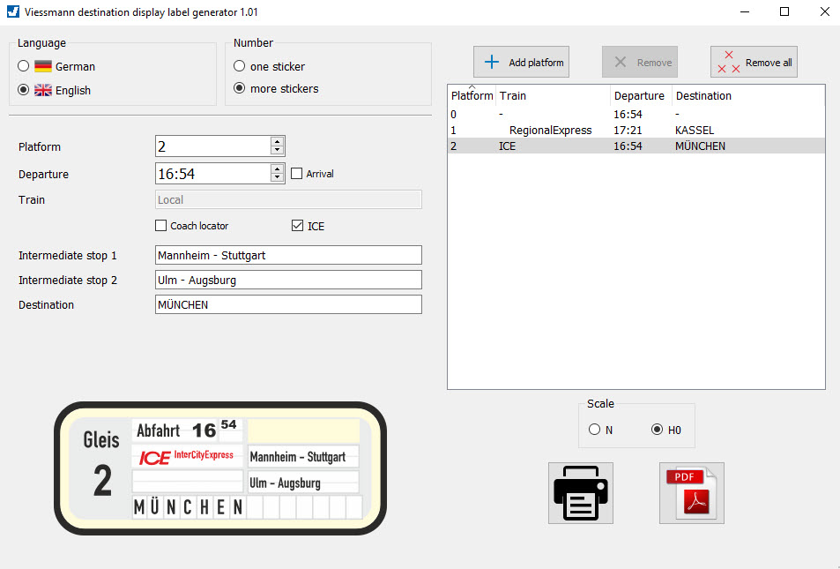
Task: Select scale H0 radio button
Action: pyautogui.click(x=657, y=429)
